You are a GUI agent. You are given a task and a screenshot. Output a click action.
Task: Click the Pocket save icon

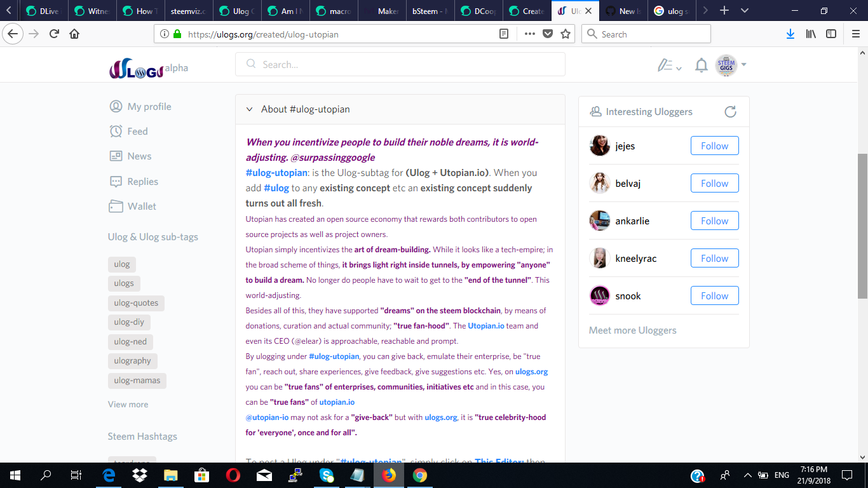point(547,34)
